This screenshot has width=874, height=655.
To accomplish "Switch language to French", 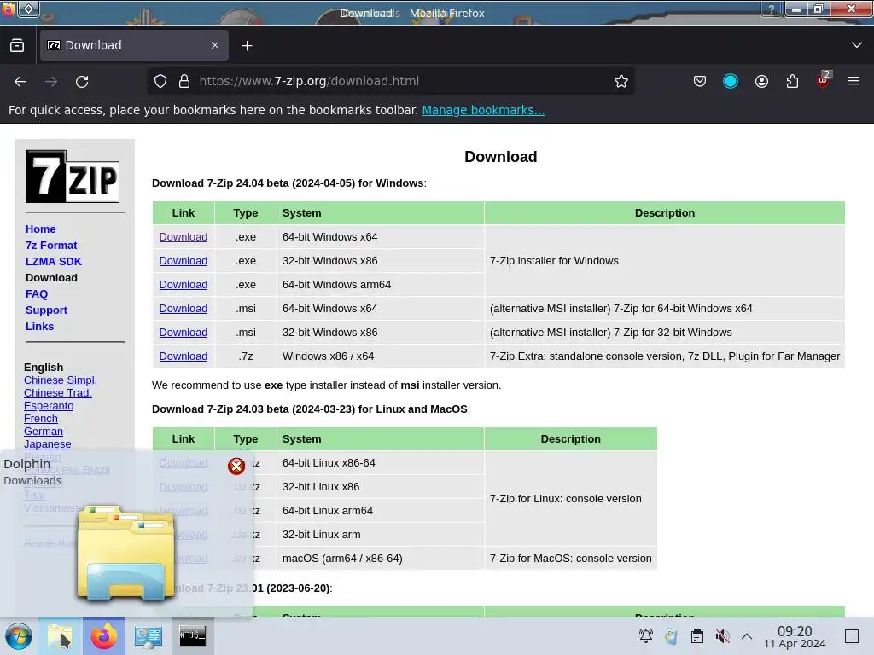I will point(41,418).
